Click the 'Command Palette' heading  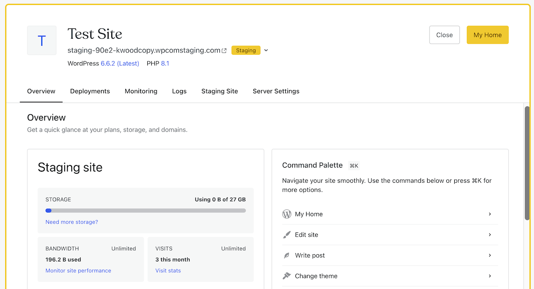312,165
